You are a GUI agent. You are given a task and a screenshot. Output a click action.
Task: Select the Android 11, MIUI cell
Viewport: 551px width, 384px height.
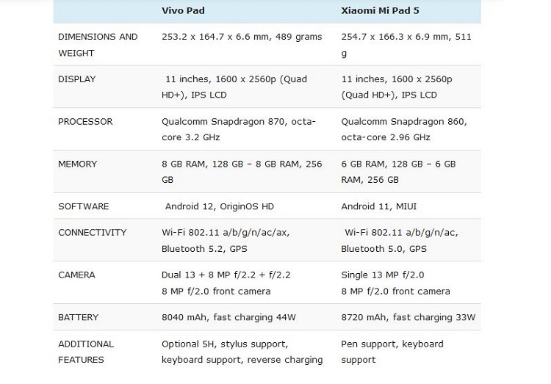point(379,206)
